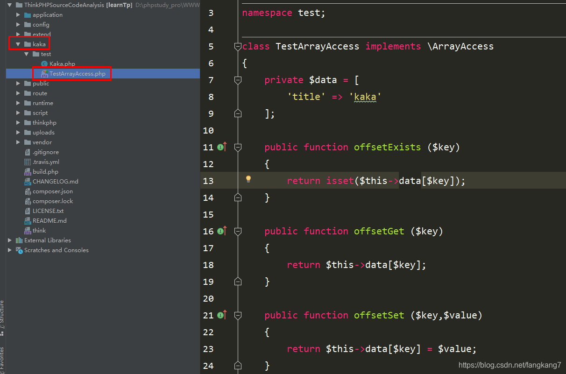Screen dimensions: 566x374
Task: Click the build.php file icon
Action: (28, 172)
